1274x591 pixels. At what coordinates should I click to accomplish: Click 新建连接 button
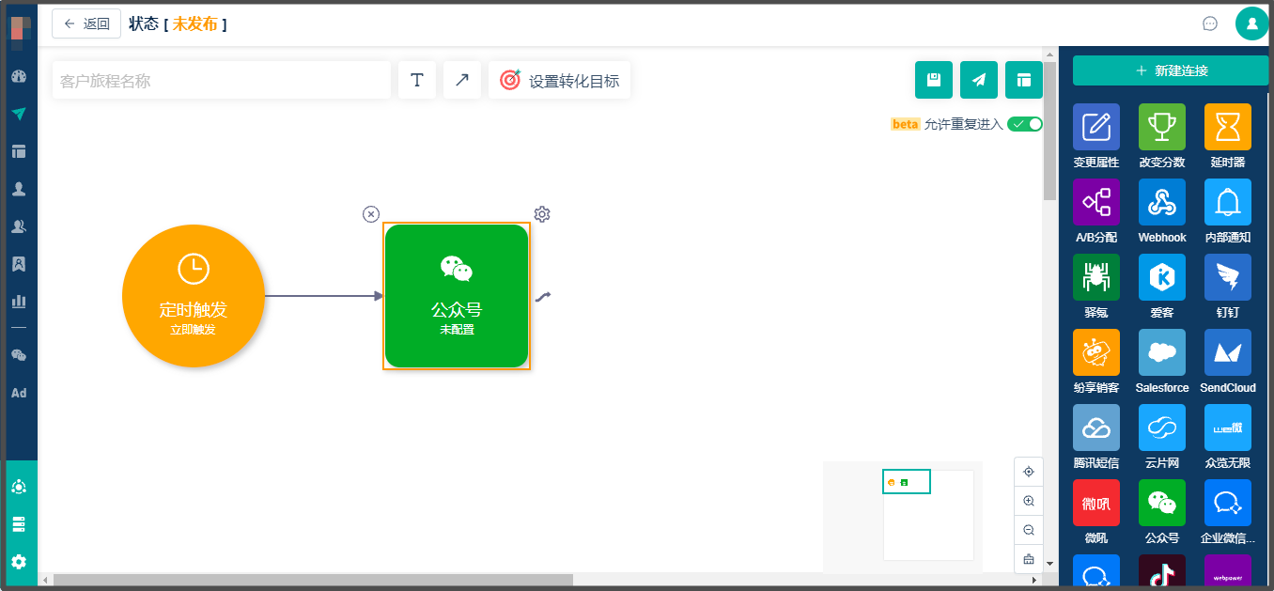coord(1171,70)
